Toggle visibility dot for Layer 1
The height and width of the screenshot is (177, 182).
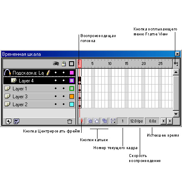(56, 88)
